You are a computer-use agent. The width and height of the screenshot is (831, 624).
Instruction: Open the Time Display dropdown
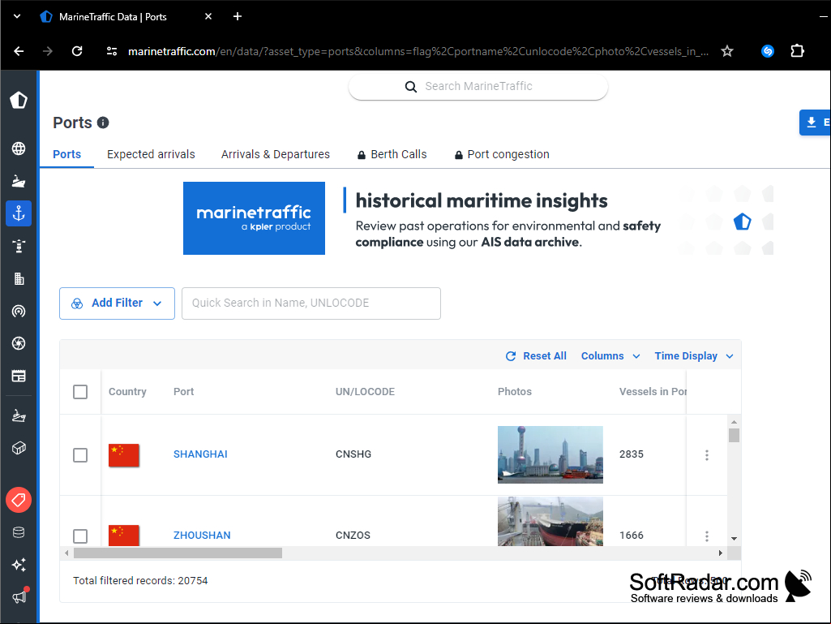694,356
